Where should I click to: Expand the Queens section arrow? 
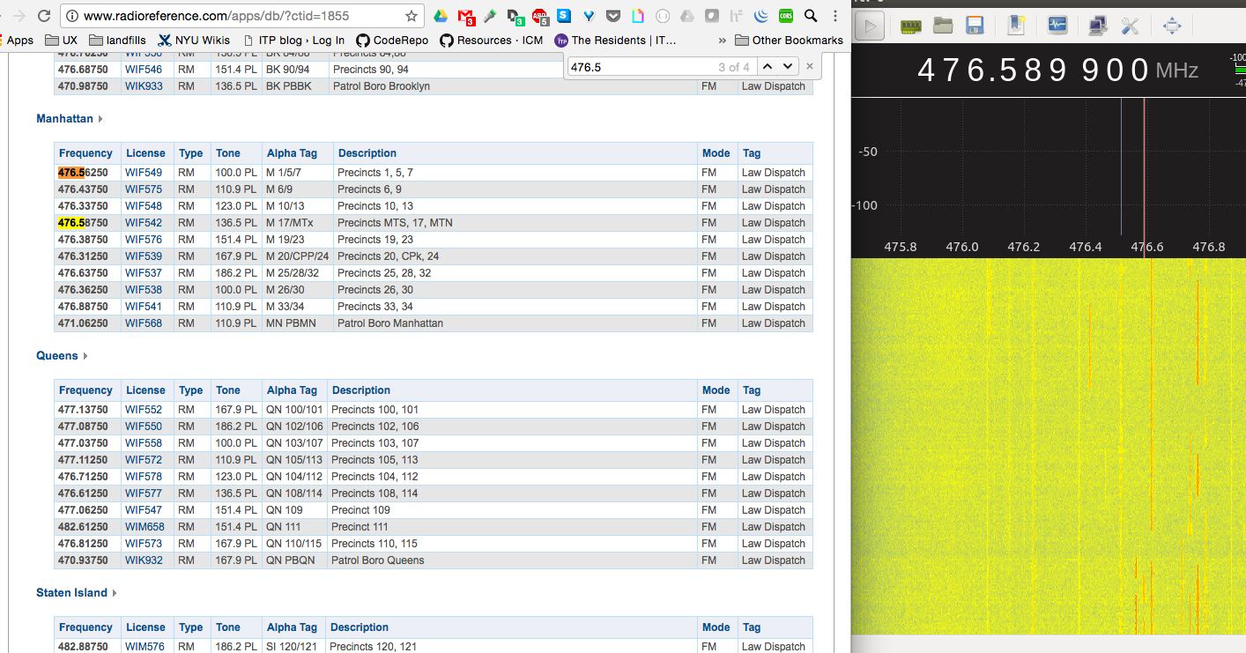[85, 356]
